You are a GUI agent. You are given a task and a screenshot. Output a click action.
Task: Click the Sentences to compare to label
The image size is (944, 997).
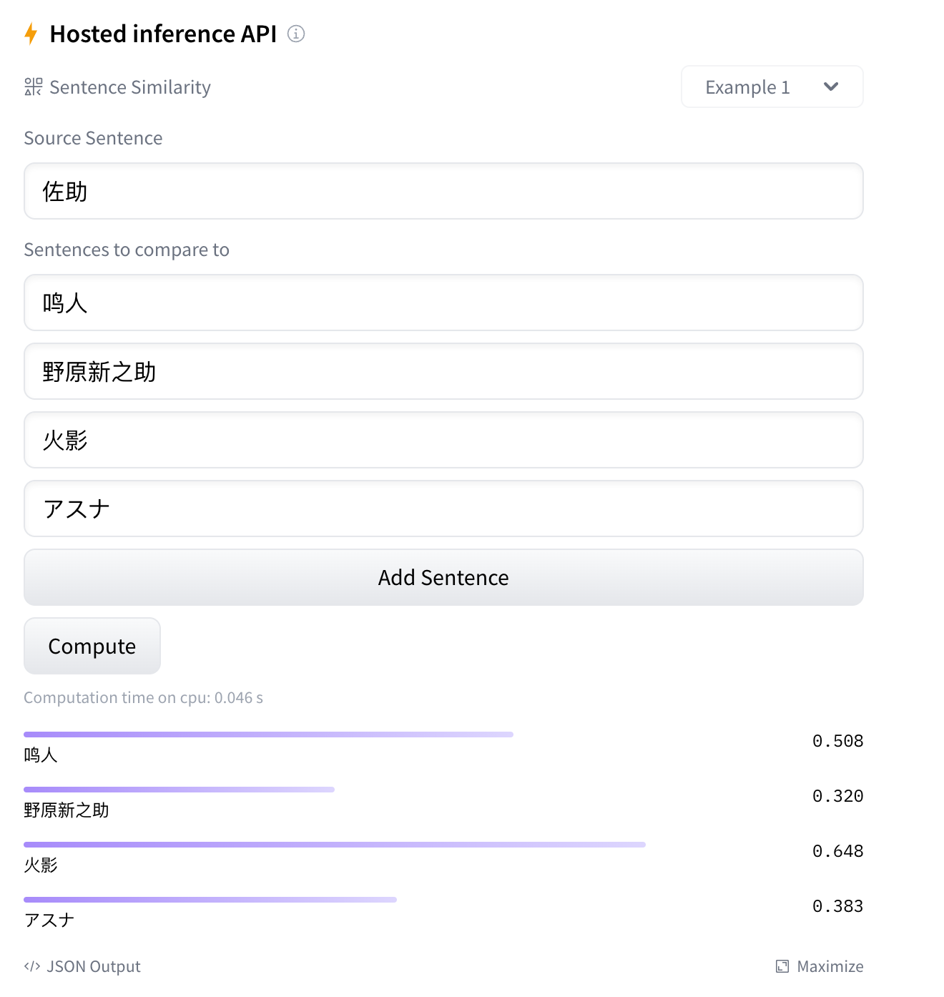click(x=127, y=250)
